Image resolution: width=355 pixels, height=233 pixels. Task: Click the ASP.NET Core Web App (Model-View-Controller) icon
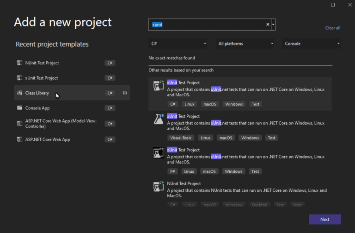click(19, 124)
